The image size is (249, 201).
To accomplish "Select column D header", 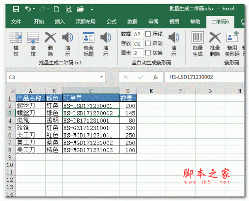I will point(128,91).
